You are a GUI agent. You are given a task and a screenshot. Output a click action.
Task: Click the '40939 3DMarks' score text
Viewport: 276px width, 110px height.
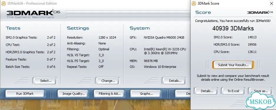(x=233, y=28)
